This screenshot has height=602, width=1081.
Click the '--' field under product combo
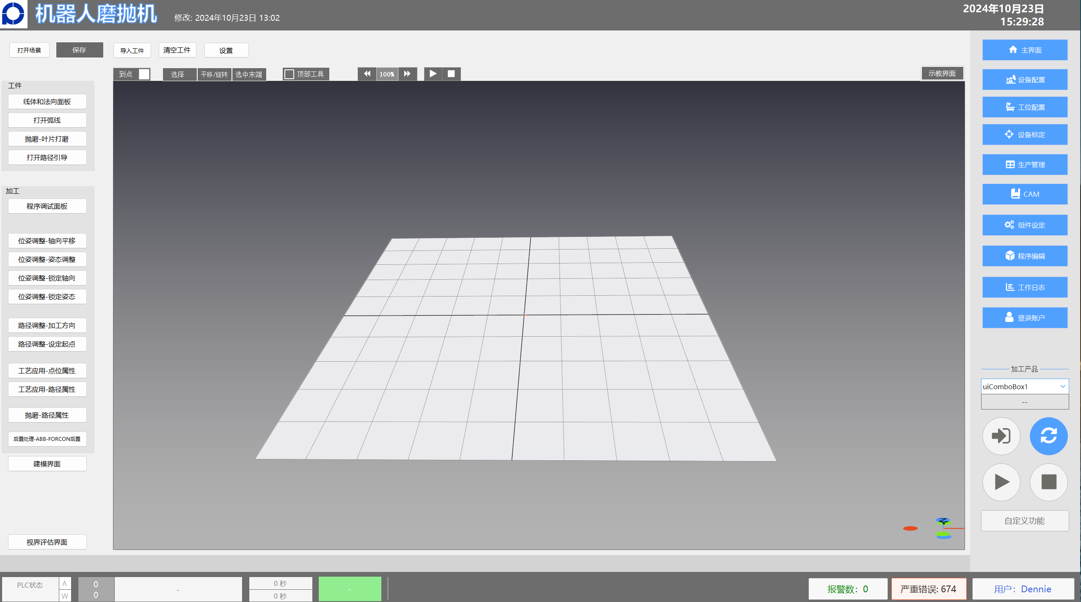[1024, 402]
